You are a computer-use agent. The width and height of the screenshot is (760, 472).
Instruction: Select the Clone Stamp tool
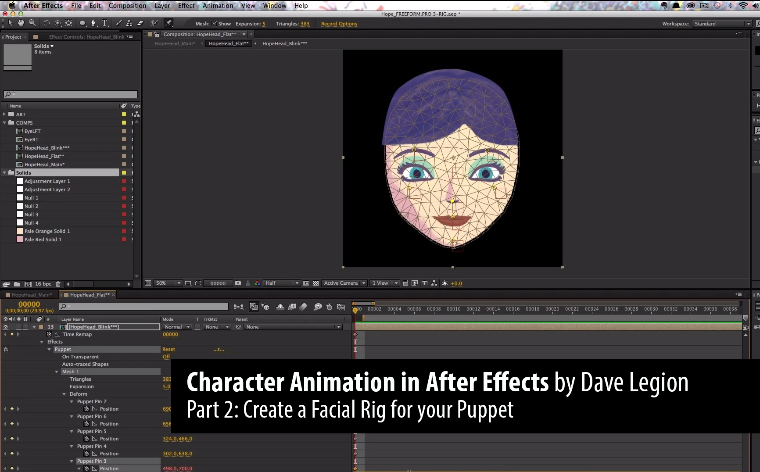pos(129,23)
